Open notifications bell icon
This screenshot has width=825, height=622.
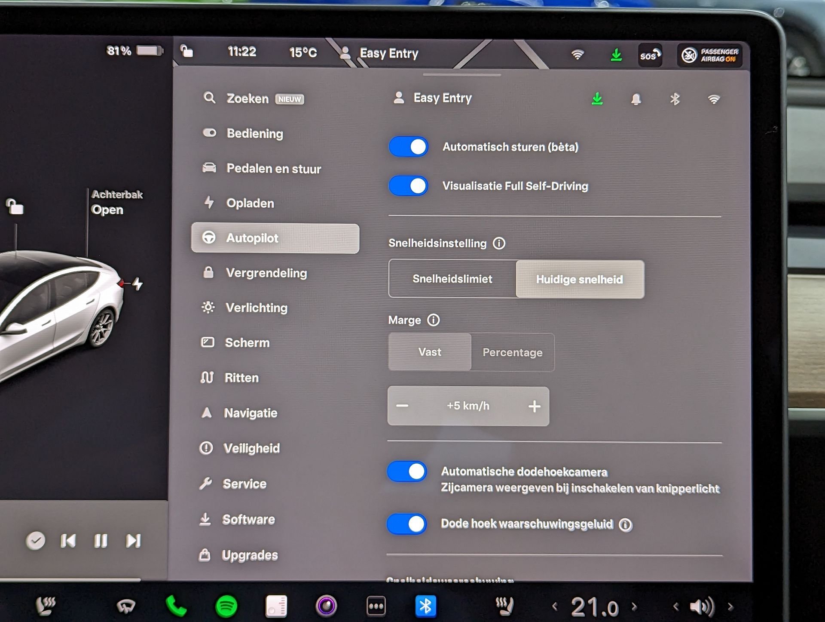(x=636, y=99)
